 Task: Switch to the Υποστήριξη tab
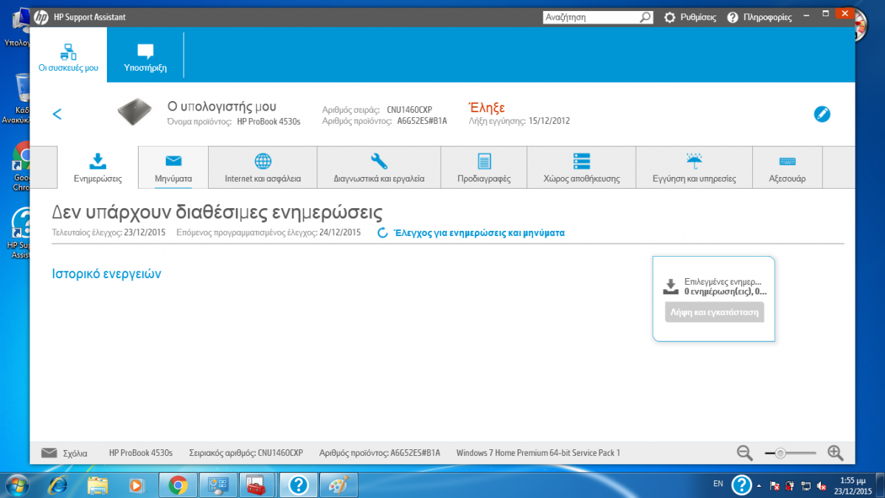click(x=145, y=55)
